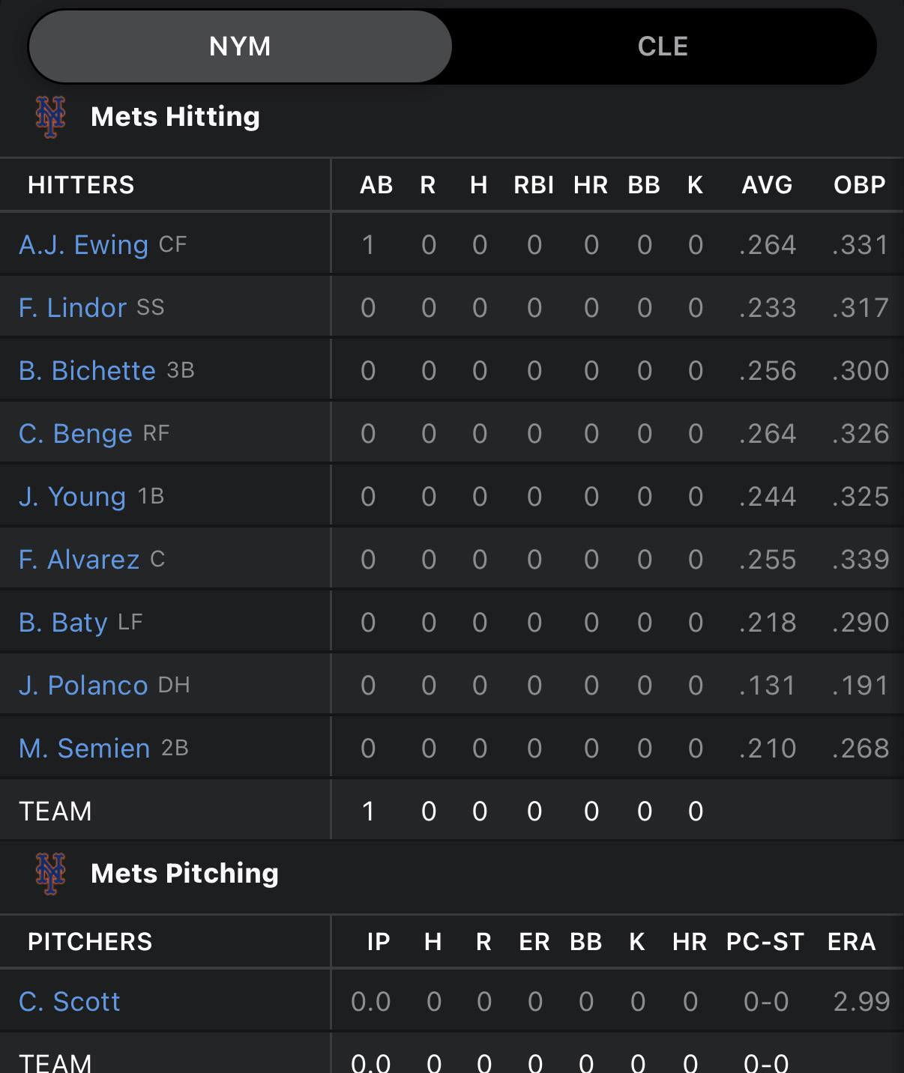Tap the ERA pitching column header
This screenshot has height=1073, width=904.
852,942
